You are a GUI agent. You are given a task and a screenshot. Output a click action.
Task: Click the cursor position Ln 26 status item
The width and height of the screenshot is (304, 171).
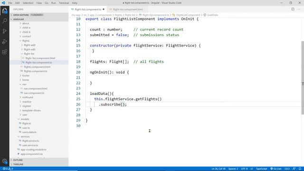[218, 169]
